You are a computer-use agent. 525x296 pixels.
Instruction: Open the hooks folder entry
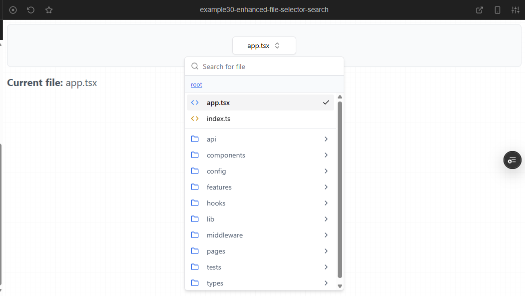coord(216,203)
